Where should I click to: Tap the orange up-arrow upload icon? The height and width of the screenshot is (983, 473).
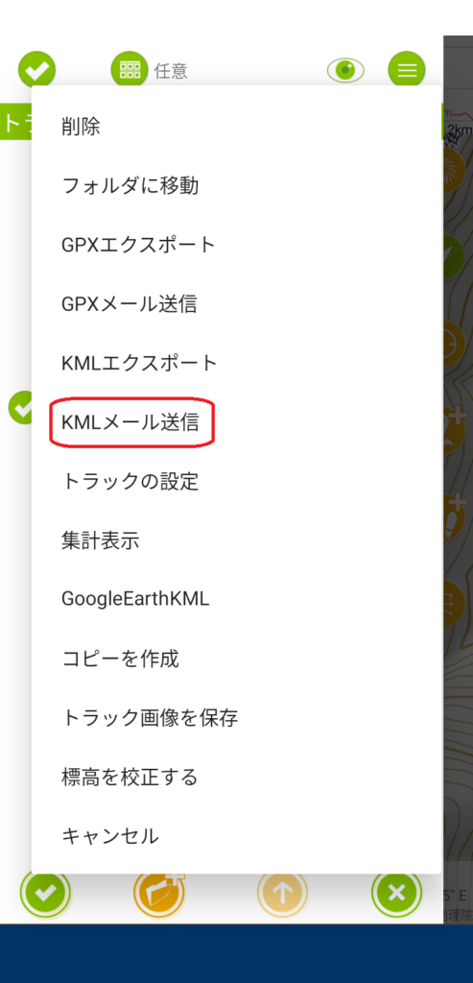tap(282, 893)
